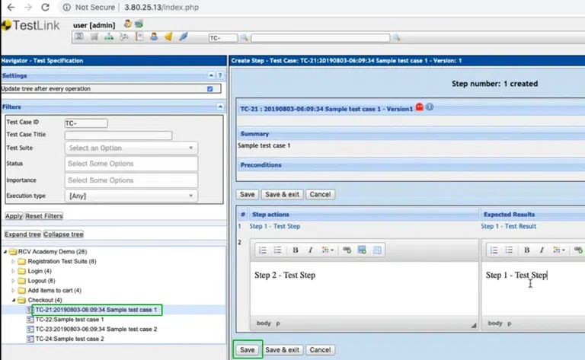Click the blue info icon on TC-21 title
The width and height of the screenshot is (585, 360).
coord(430,107)
